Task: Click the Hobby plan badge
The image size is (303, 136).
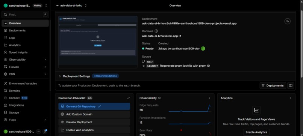Action: 38,6
